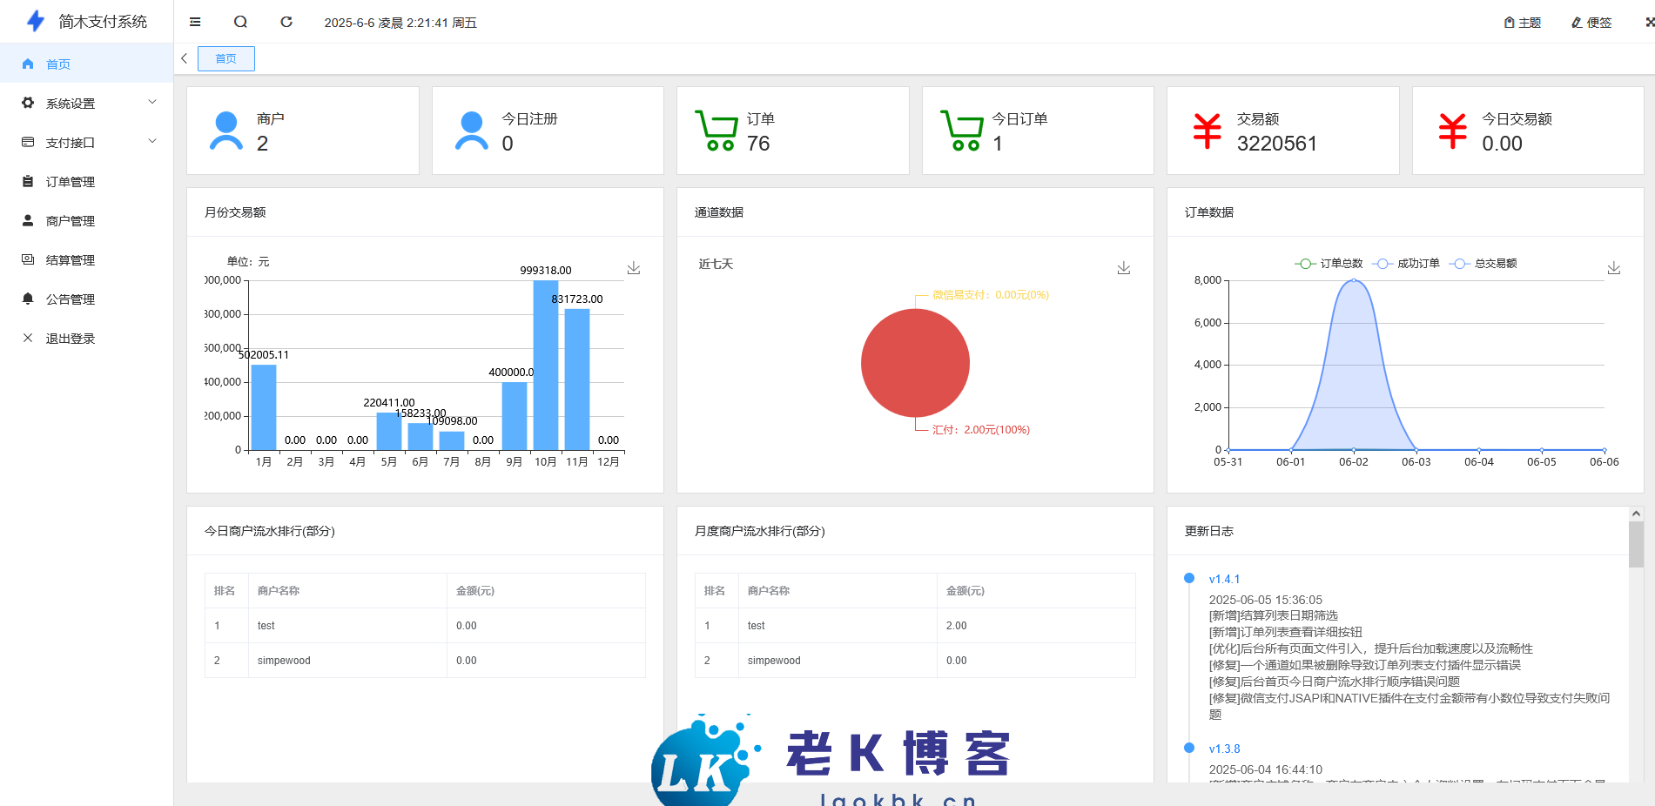Toggle the 订单总数 legend series

tap(1329, 264)
